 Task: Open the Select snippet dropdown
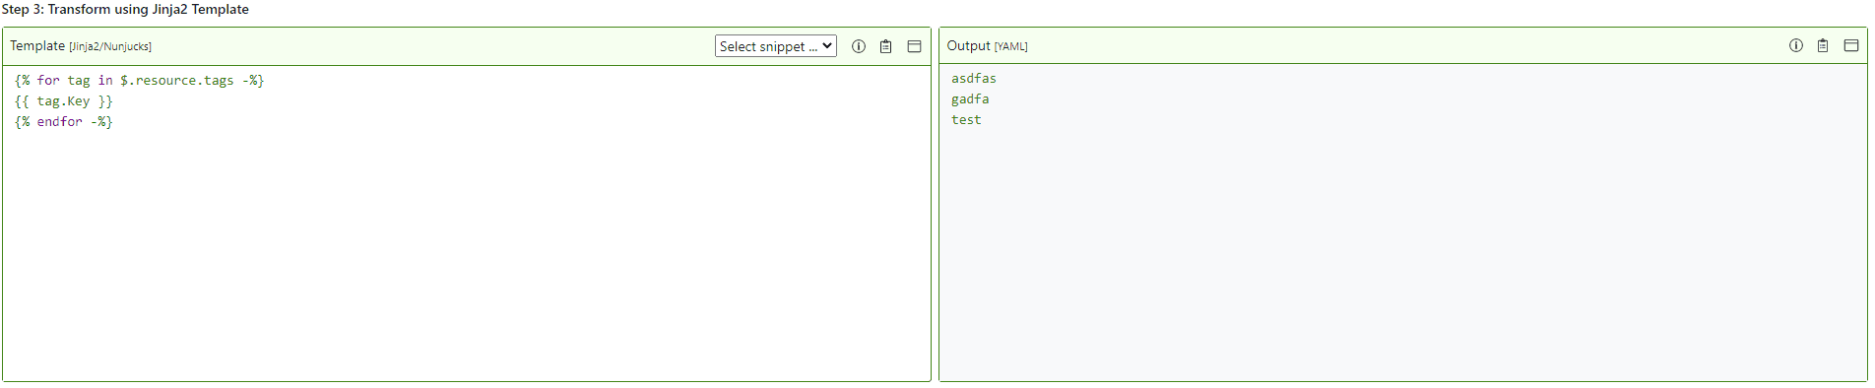[776, 46]
